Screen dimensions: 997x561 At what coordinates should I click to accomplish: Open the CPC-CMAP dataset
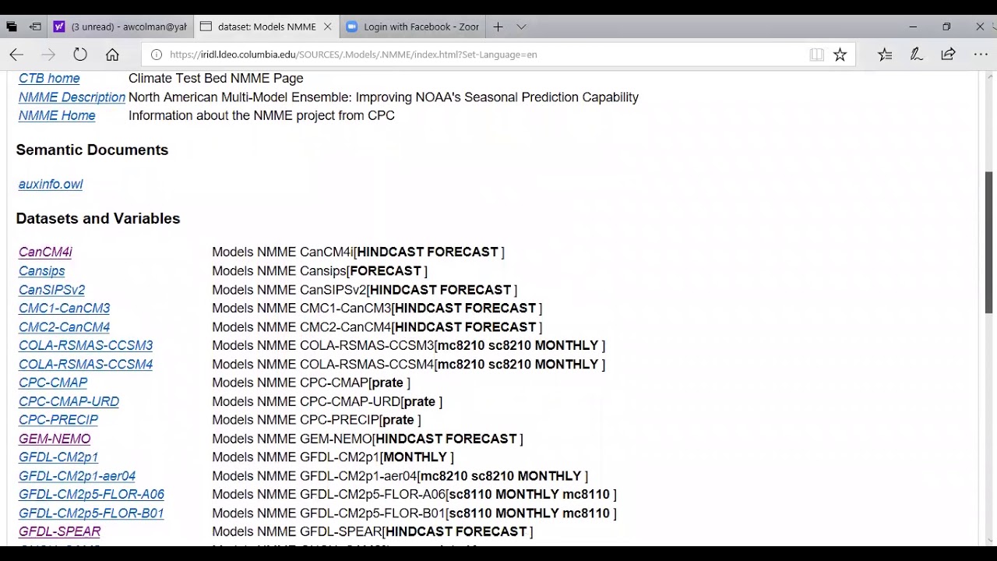point(53,383)
